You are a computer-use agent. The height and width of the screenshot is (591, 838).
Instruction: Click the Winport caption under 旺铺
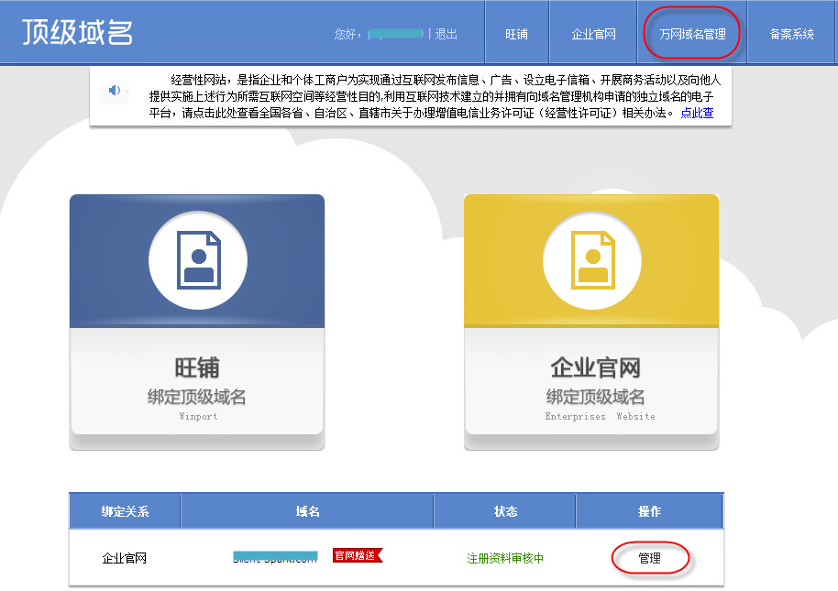(x=198, y=416)
